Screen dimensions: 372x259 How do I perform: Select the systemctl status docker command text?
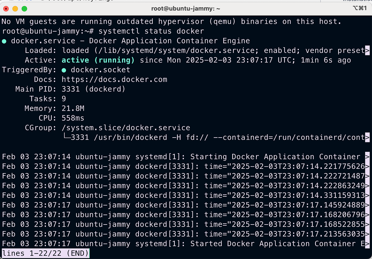pyautogui.click(x=151, y=31)
